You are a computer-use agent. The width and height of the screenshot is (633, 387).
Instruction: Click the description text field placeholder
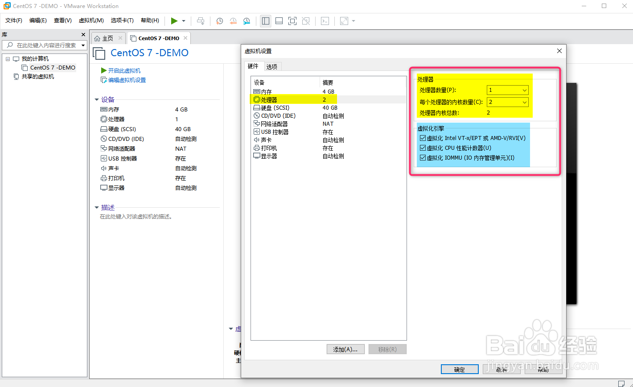136,217
